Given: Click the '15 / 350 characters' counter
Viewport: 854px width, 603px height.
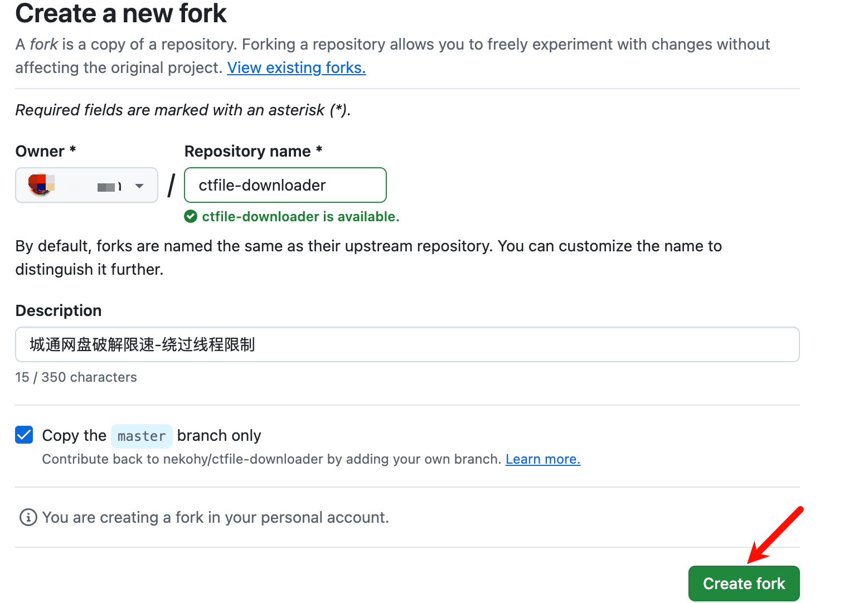Looking at the screenshot, I should (76, 377).
